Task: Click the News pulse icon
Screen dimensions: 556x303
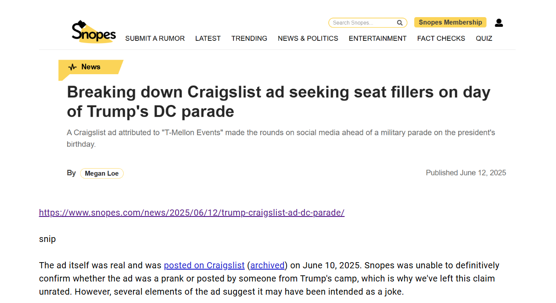Action: pyautogui.click(x=72, y=67)
